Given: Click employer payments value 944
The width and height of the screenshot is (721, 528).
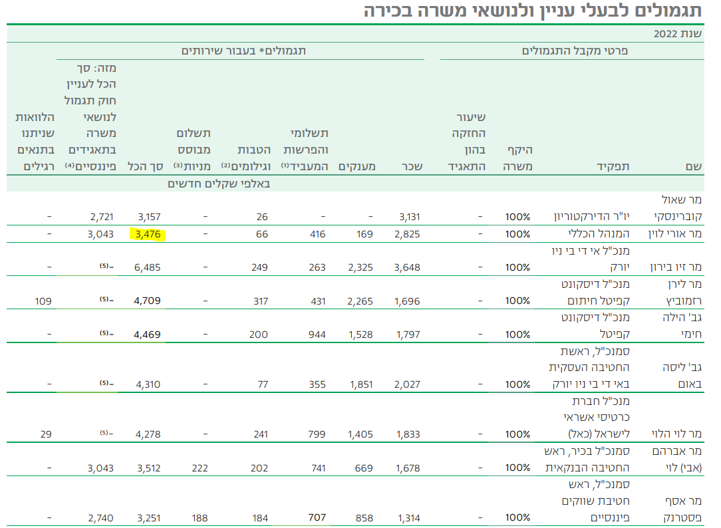Looking at the screenshot, I should [x=317, y=334].
